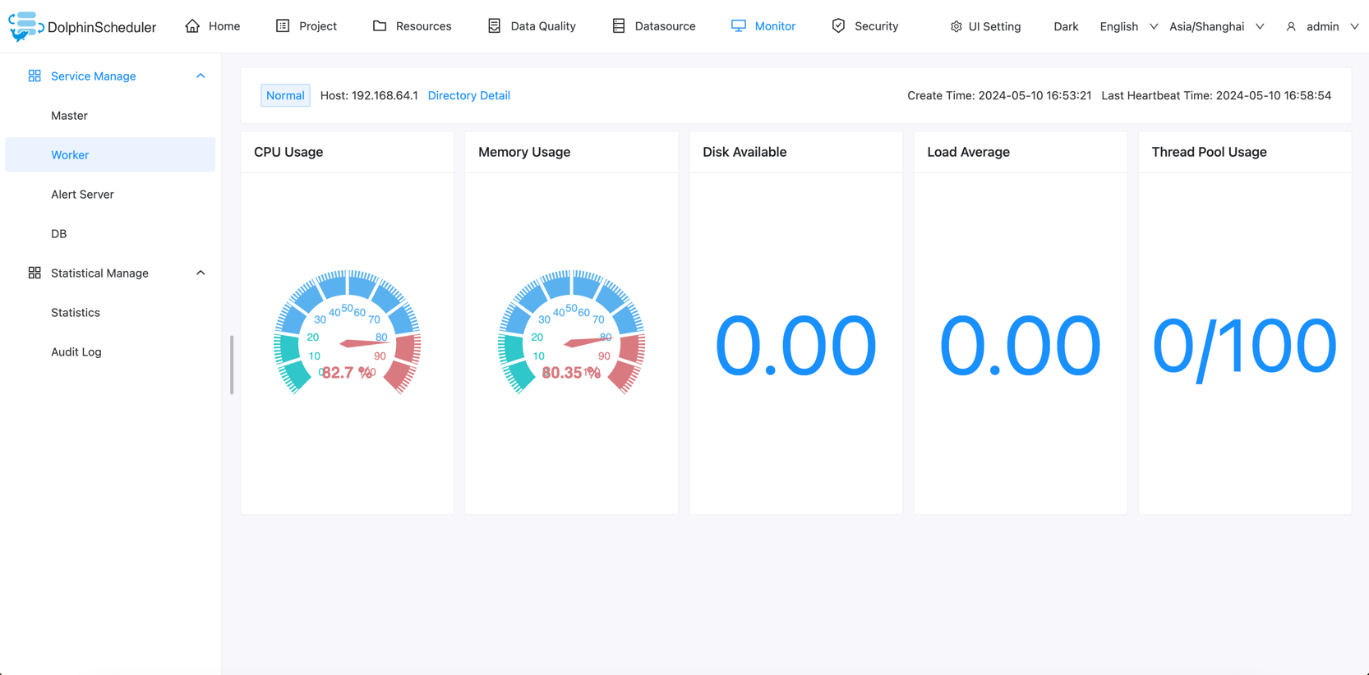This screenshot has width=1369, height=675.
Task: Open the English language dropdown
Action: [1128, 27]
